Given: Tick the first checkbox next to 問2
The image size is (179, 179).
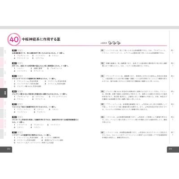Looking at the screenshot, I should tap(18, 63).
